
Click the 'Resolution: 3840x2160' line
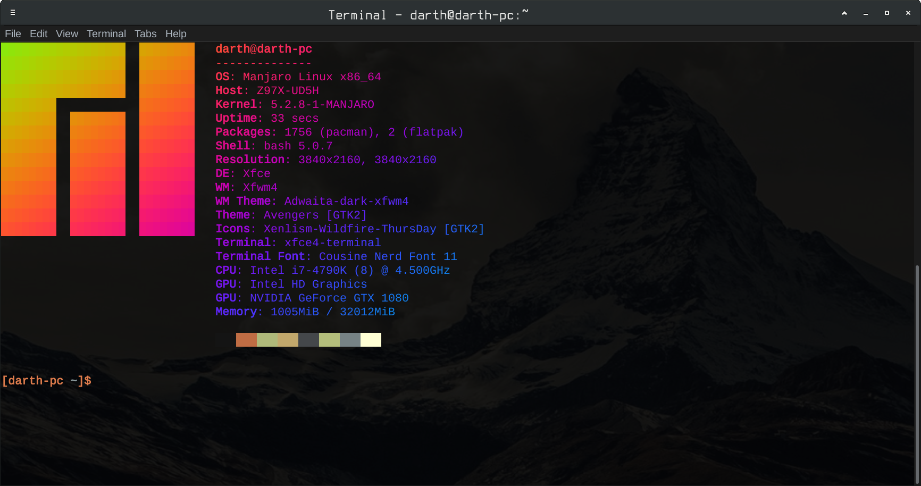326,160
